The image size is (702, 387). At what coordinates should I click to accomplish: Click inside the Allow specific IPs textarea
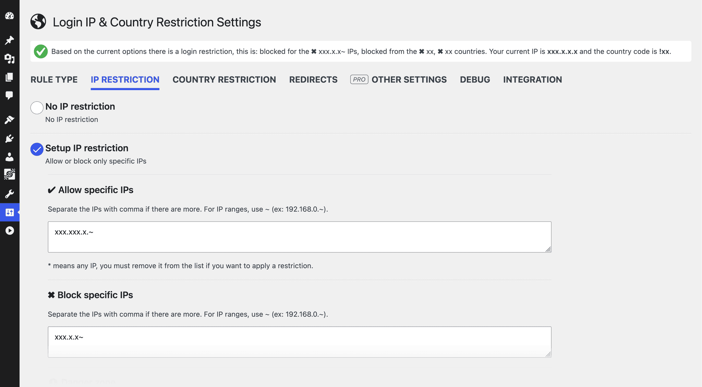(300, 237)
